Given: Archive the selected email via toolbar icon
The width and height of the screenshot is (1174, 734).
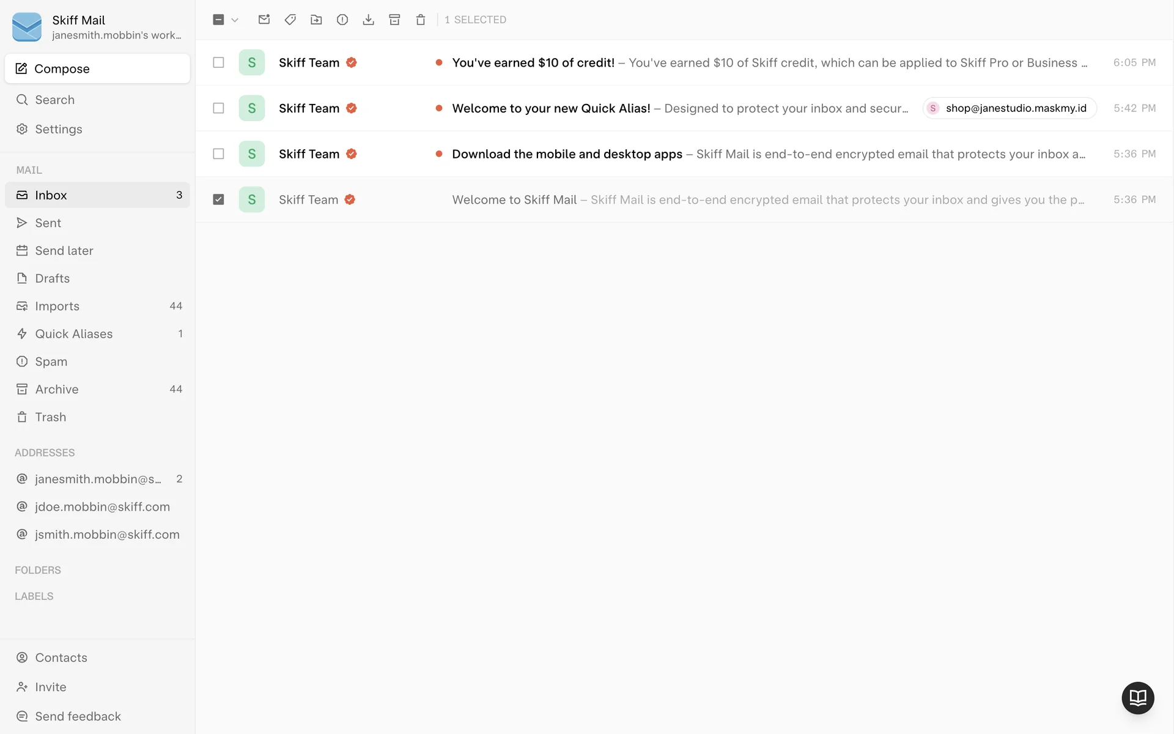Looking at the screenshot, I should pos(394,20).
